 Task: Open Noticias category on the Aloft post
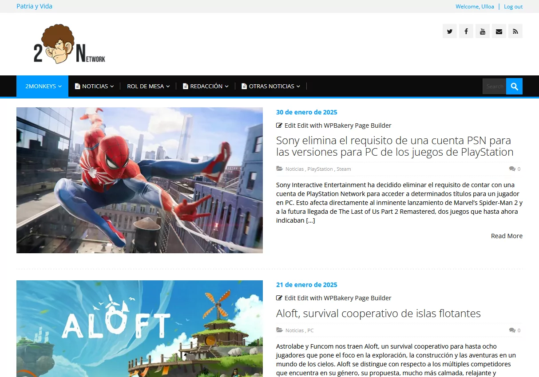click(294, 330)
